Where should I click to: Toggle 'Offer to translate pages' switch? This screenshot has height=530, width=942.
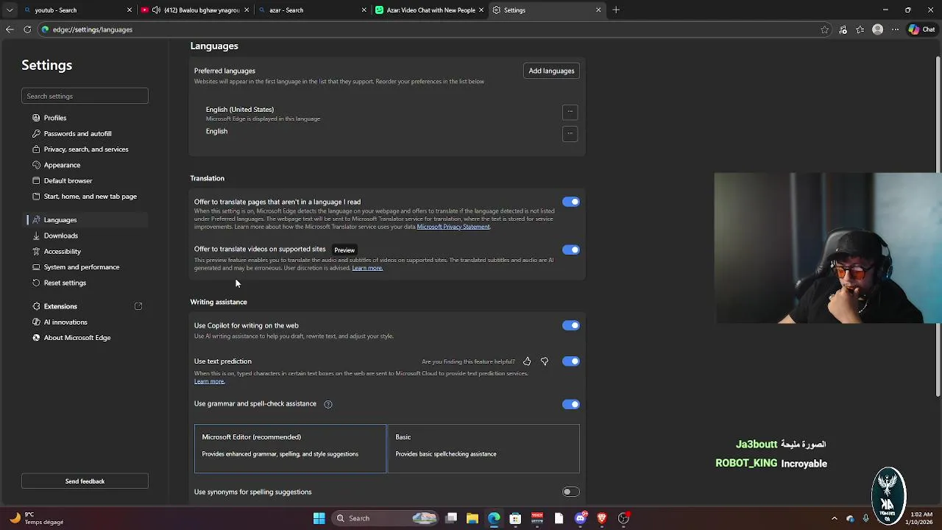[x=571, y=202]
